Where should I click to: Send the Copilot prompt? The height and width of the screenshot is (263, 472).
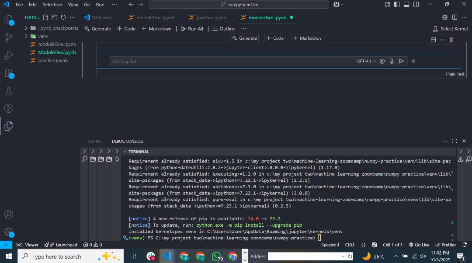pyautogui.click(x=401, y=61)
